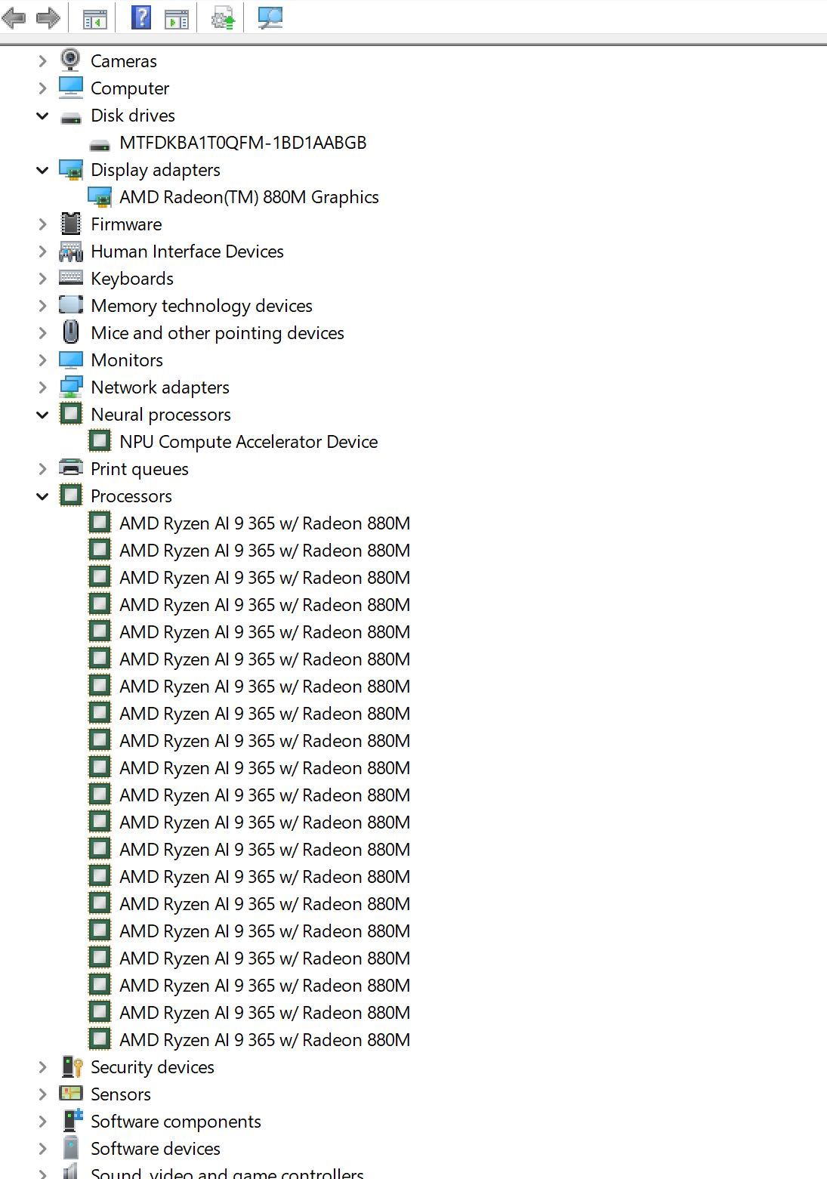This screenshot has width=827, height=1179.
Task: Expand the Sensors category chevron
Action: [42, 1094]
